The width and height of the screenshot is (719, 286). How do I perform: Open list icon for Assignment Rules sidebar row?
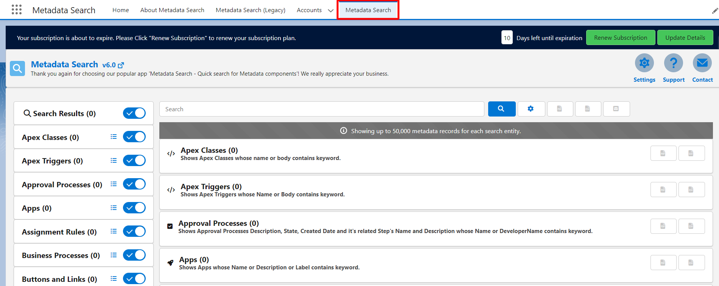114,231
